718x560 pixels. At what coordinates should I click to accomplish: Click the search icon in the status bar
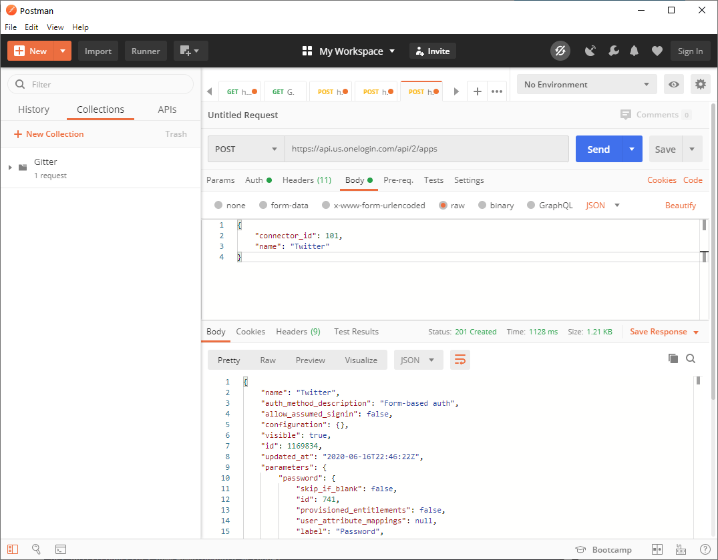(37, 549)
